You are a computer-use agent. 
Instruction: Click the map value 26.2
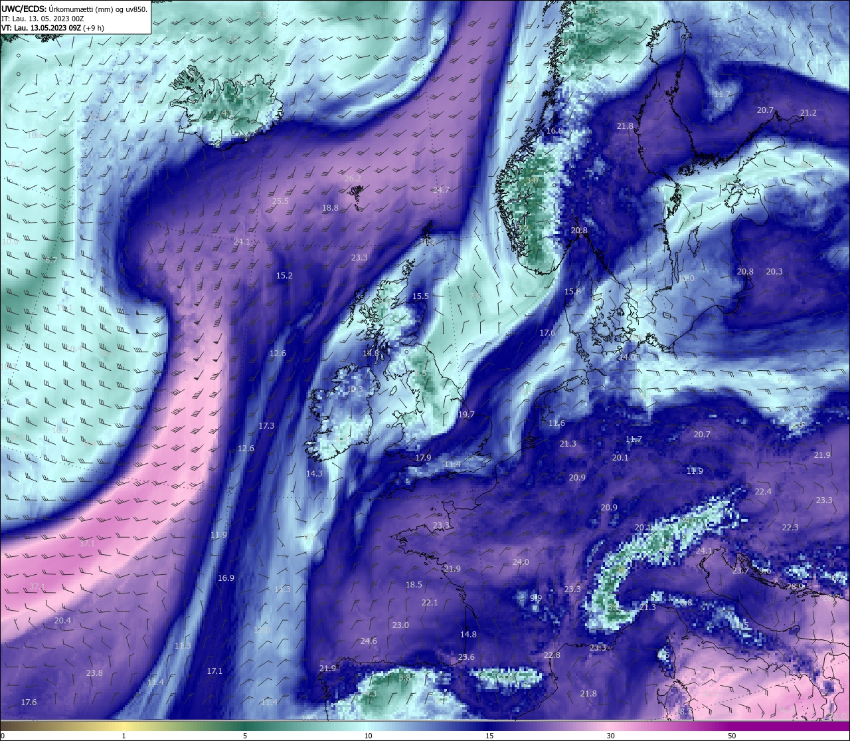[353, 179]
